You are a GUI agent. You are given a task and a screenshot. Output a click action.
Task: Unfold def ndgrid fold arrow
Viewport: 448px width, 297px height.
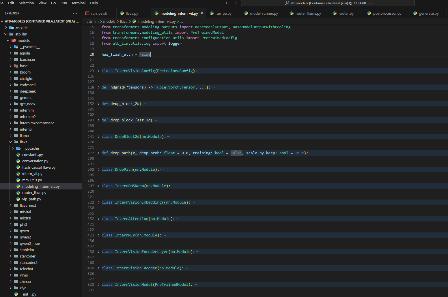coord(98,87)
